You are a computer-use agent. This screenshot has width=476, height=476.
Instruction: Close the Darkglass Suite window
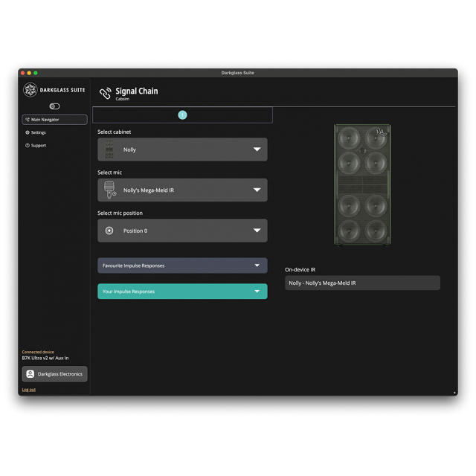[x=23, y=73]
